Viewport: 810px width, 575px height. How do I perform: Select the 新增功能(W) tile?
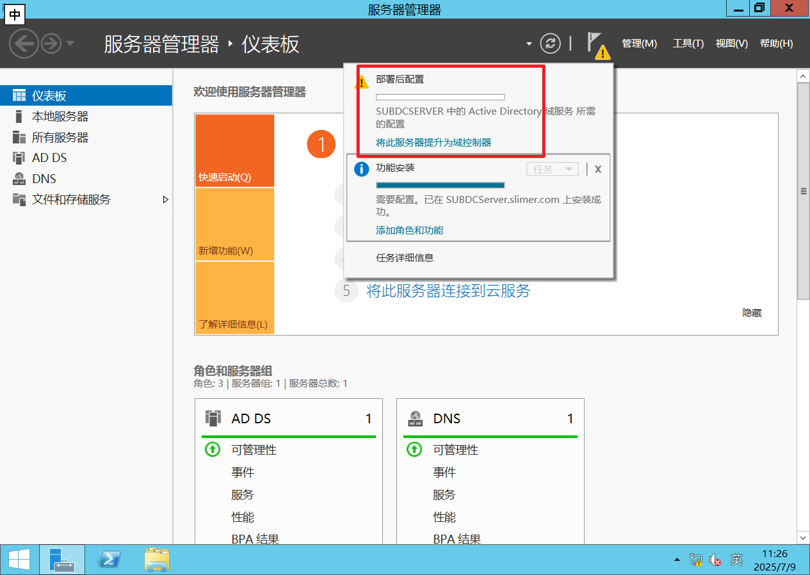(x=234, y=224)
